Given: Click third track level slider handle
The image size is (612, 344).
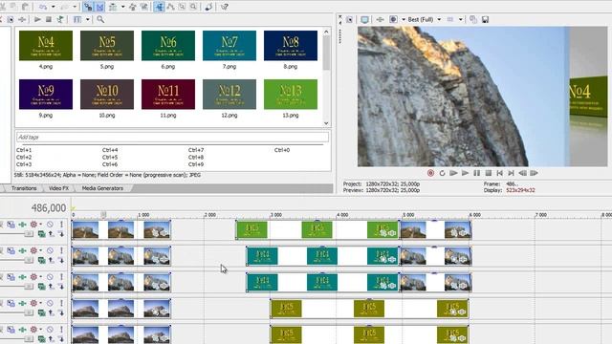Looking at the screenshot, I should pos(29,287).
